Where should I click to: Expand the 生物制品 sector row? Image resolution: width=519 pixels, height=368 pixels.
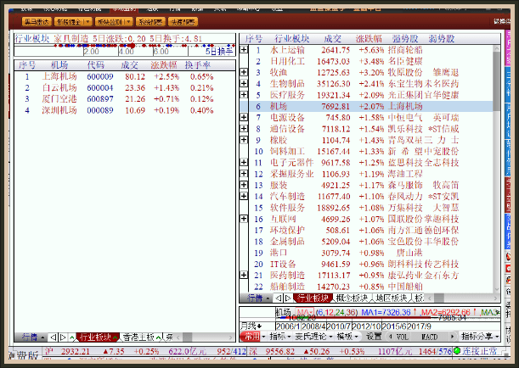244,84
